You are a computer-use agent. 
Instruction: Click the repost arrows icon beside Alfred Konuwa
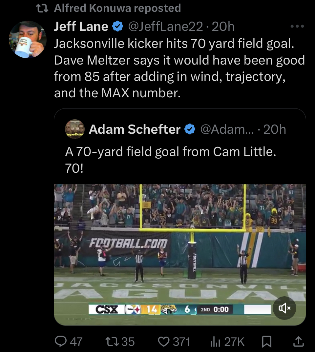43,8
